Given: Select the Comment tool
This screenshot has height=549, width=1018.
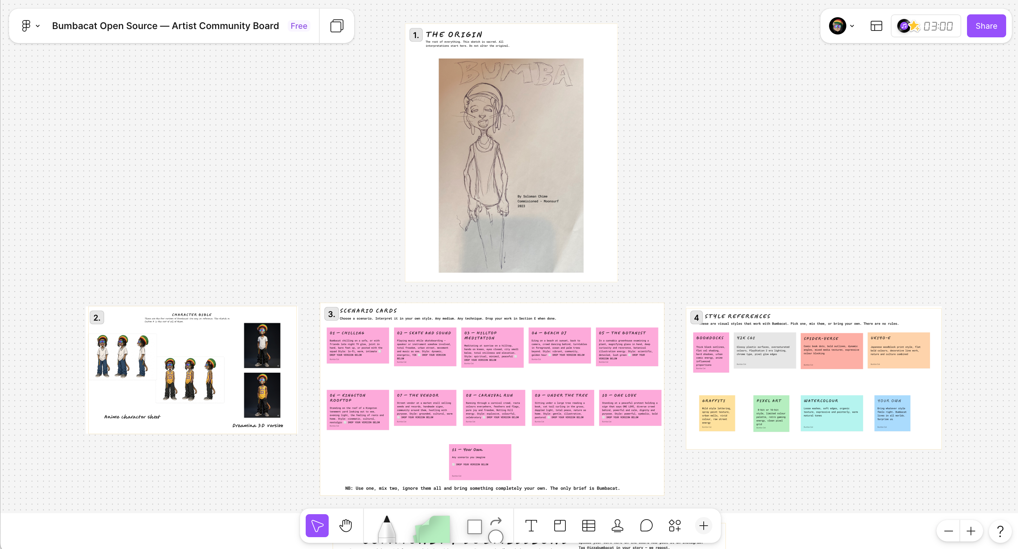Looking at the screenshot, I should click(x=646, y=525).
